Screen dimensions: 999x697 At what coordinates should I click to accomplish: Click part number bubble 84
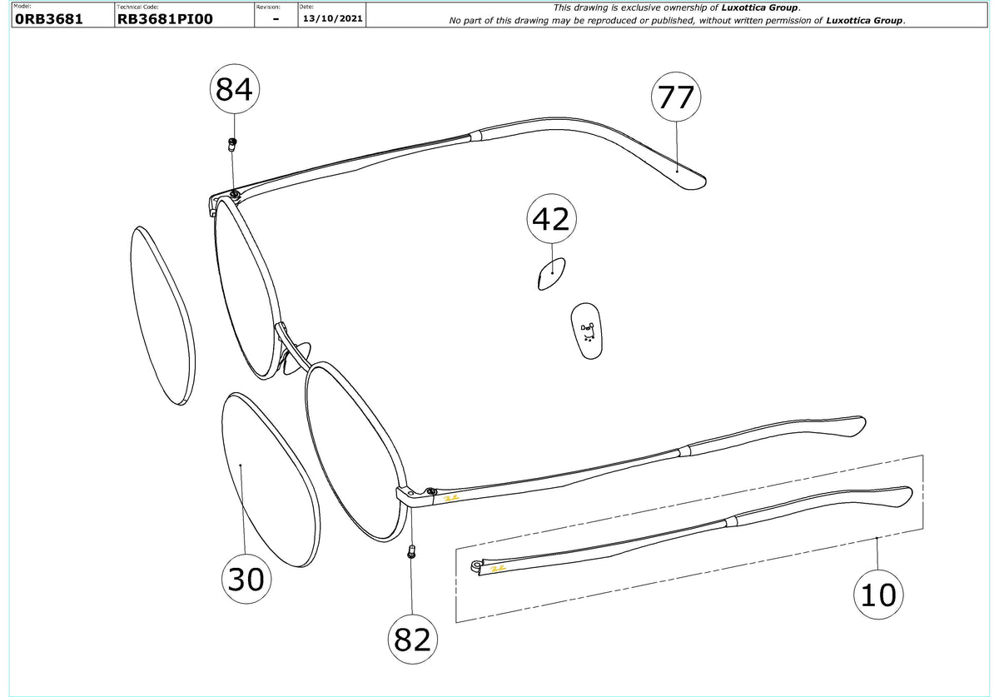point(233,89)
